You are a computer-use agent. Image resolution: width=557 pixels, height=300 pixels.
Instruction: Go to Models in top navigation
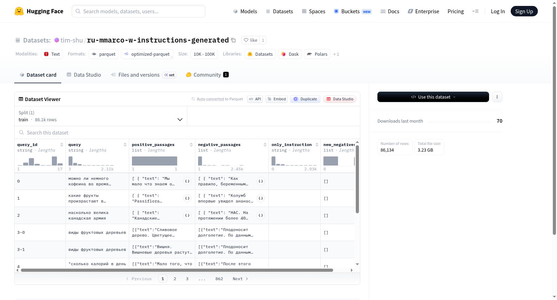point(245,11)
